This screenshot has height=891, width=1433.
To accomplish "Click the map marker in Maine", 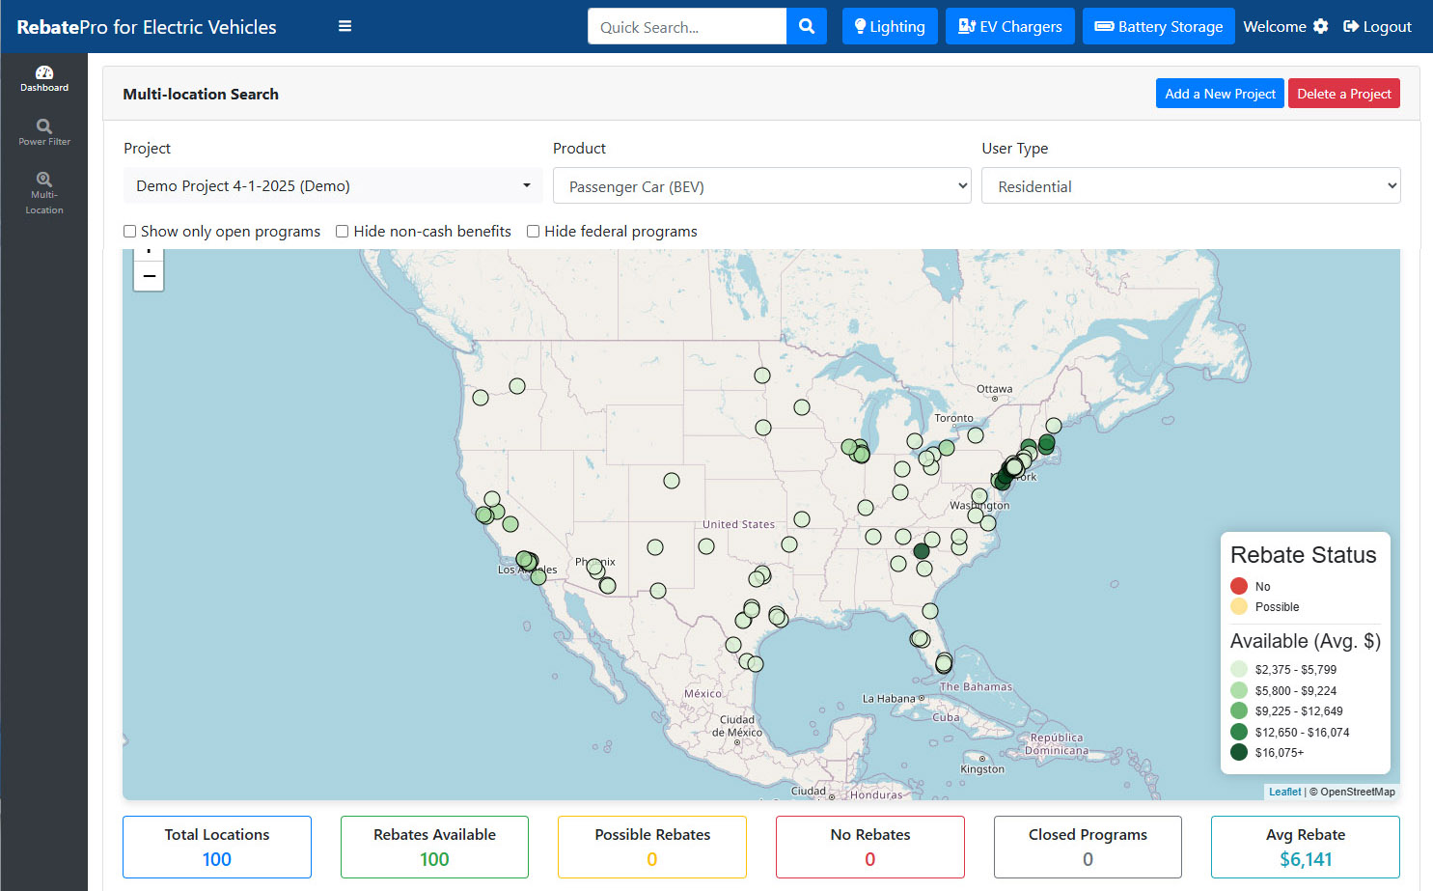I will pyautogui.click(x=1054, y=426).
